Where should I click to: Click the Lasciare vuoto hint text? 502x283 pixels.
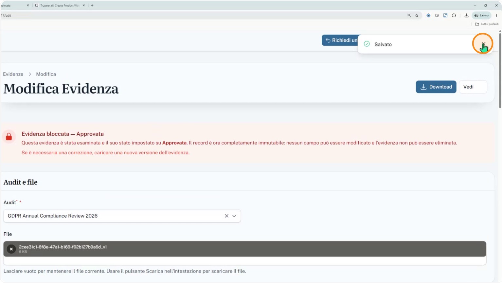pyautogui.click(x=125, y=271)
